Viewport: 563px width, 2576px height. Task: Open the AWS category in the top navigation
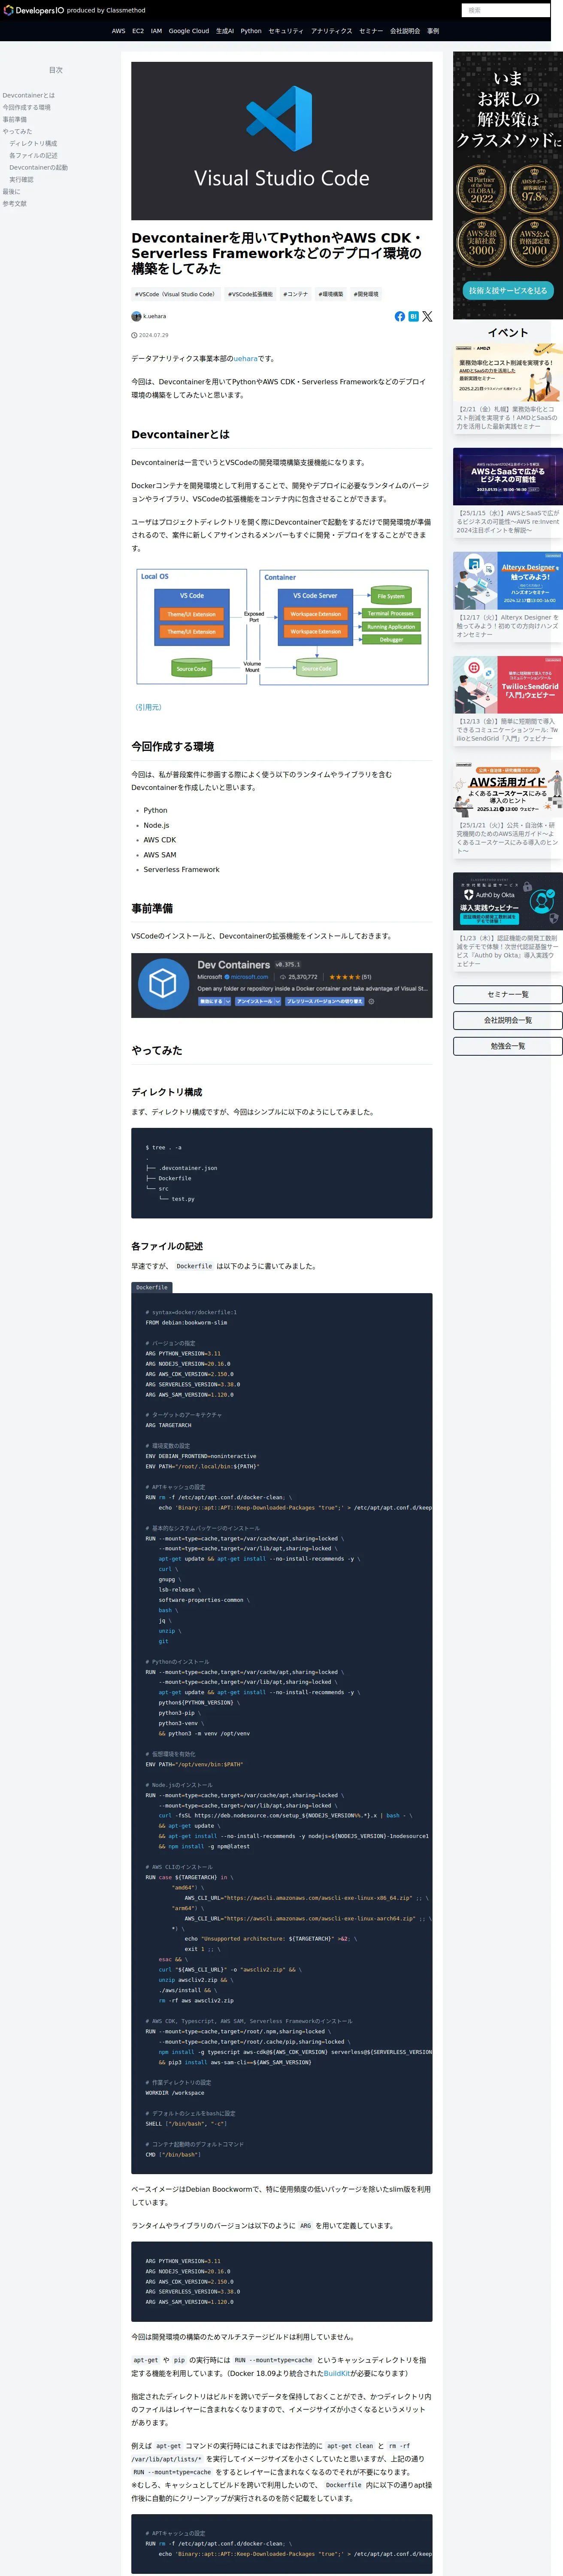(118, 31)
